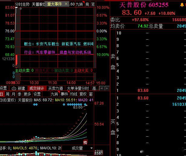186x156 pixels.
Task: Click the last blue diamond event marker
Action: pos(85,104)
